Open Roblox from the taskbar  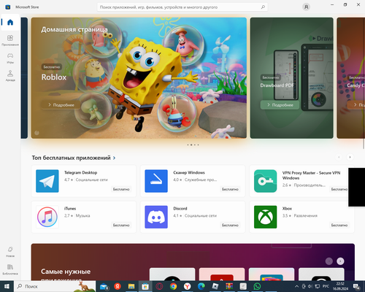[x=215, y=286]
